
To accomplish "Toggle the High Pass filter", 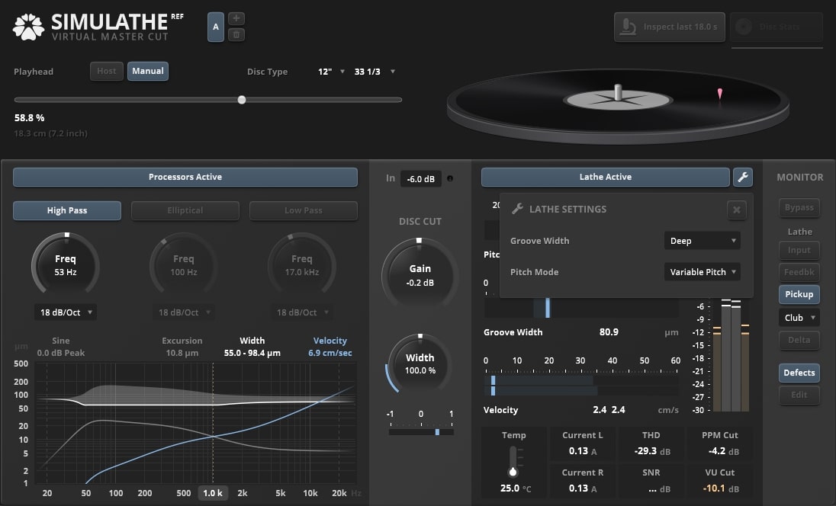I will point(66,210).
